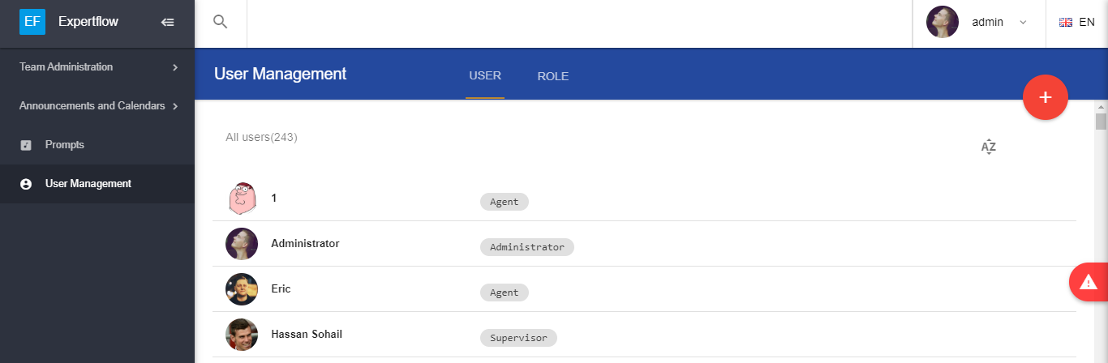
Task: Click the Prompts sidebar icon
Action: click(x=26, y=145)
